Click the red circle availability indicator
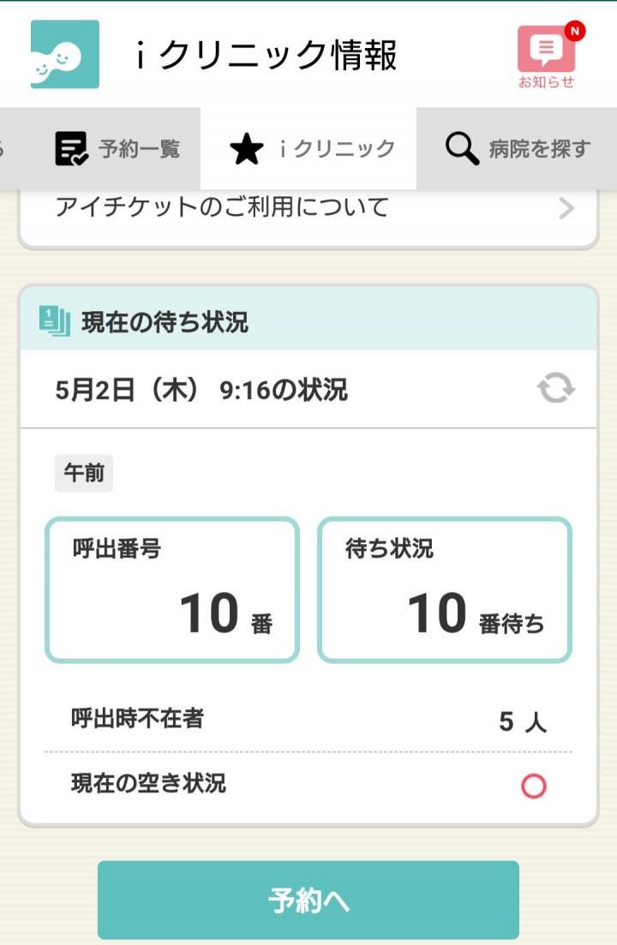This screenshot has height=945, width=617. tap(533, 786)
